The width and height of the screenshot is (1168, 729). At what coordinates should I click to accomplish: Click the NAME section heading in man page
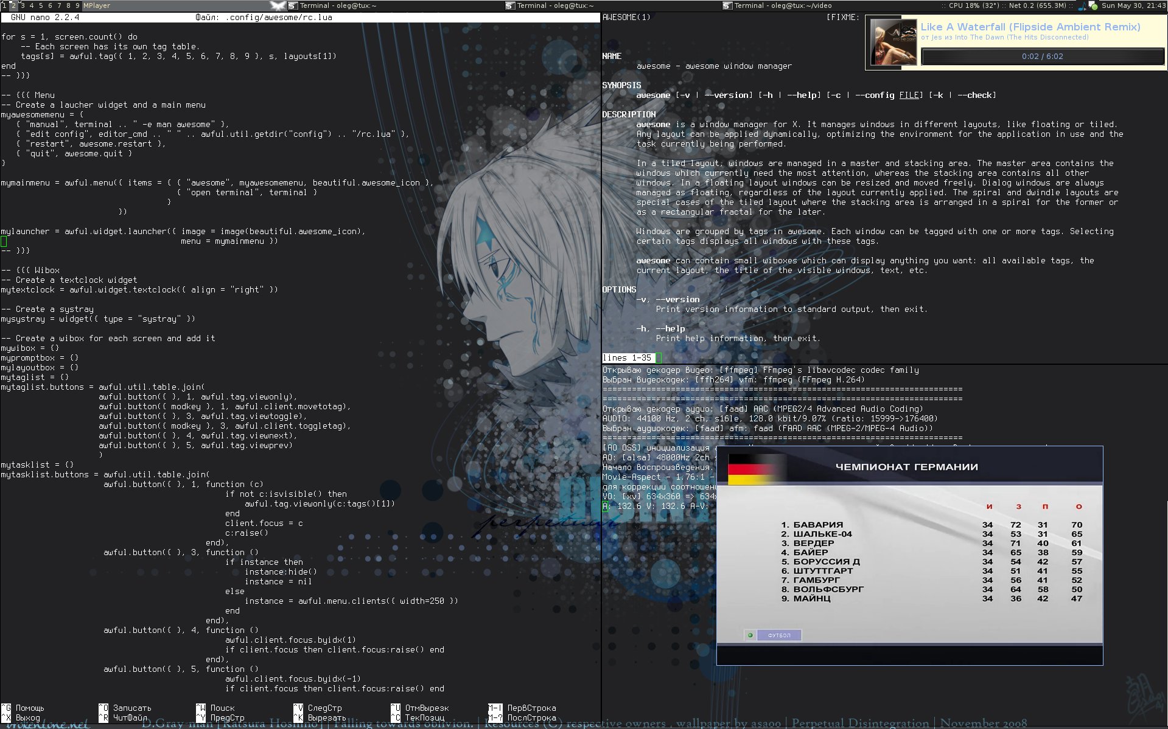612,56
